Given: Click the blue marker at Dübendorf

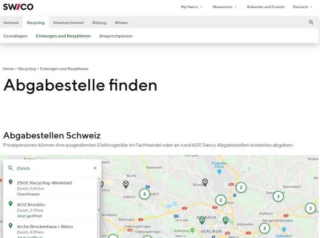Looking at the screenshot, I should (x=284, y=230).
